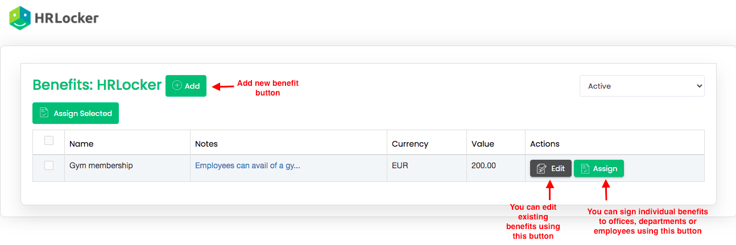Click the Gym membership name cell
Viewport: 736px width, 245px height.
pos(101,166)
